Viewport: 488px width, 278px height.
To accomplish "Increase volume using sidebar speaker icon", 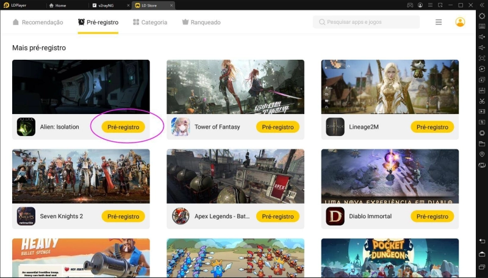I will (x=482, y=37).
